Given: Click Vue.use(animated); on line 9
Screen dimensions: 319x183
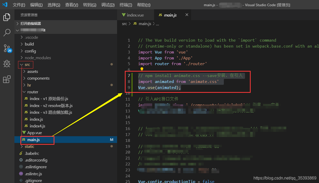Looking at the screenshot, I should point(160,87).
